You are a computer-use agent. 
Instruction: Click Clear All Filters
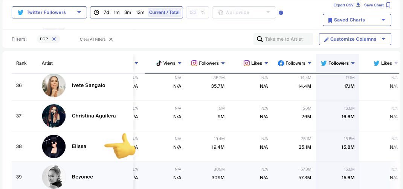click(x=96, y=39)
